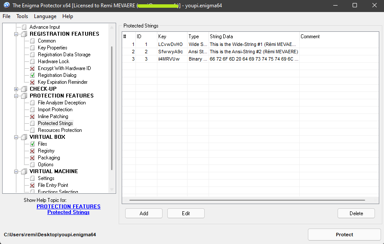
Task: Click the File Analyzer Deception page icon
Action: pos(32,103)
